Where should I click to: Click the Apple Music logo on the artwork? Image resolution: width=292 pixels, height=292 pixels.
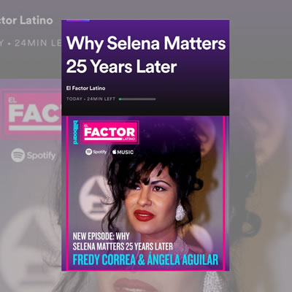(123, 152)
